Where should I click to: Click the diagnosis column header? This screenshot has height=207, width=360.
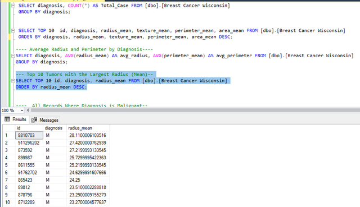[55, 128]
